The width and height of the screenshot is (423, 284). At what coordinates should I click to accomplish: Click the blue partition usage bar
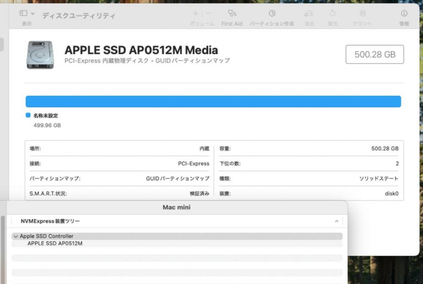coord(213,101)
